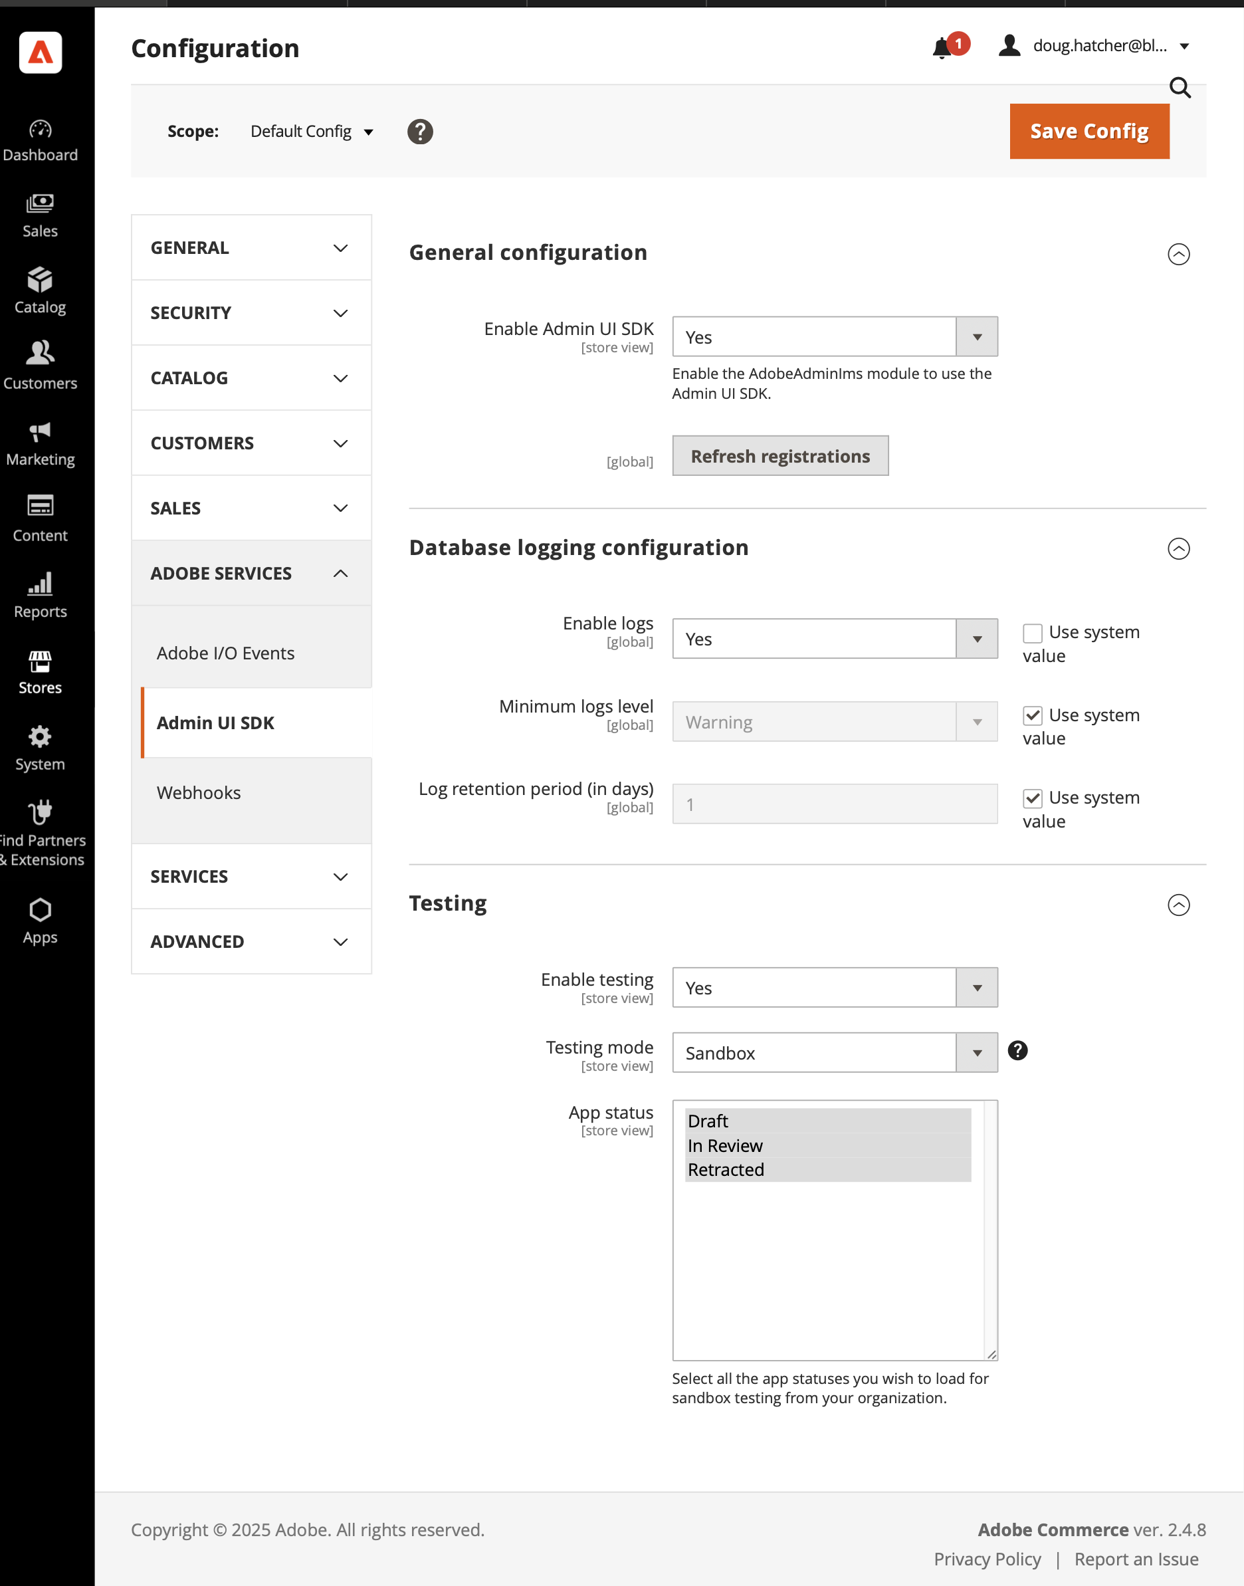
Task: Expand the ADVANCED config tab
Action: click(251, 941)
